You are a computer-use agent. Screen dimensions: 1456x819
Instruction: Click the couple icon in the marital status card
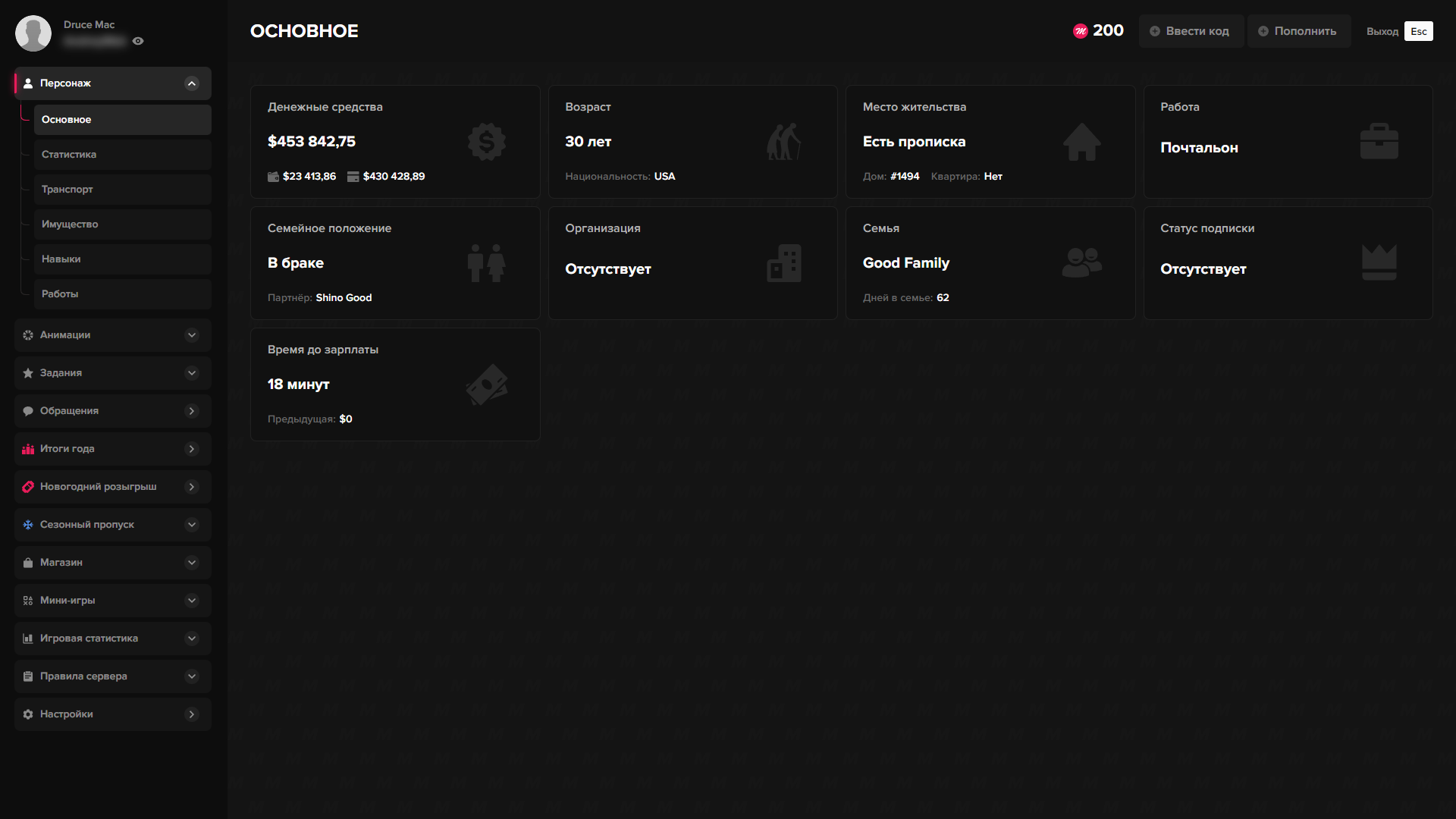[x=486, y=263]
